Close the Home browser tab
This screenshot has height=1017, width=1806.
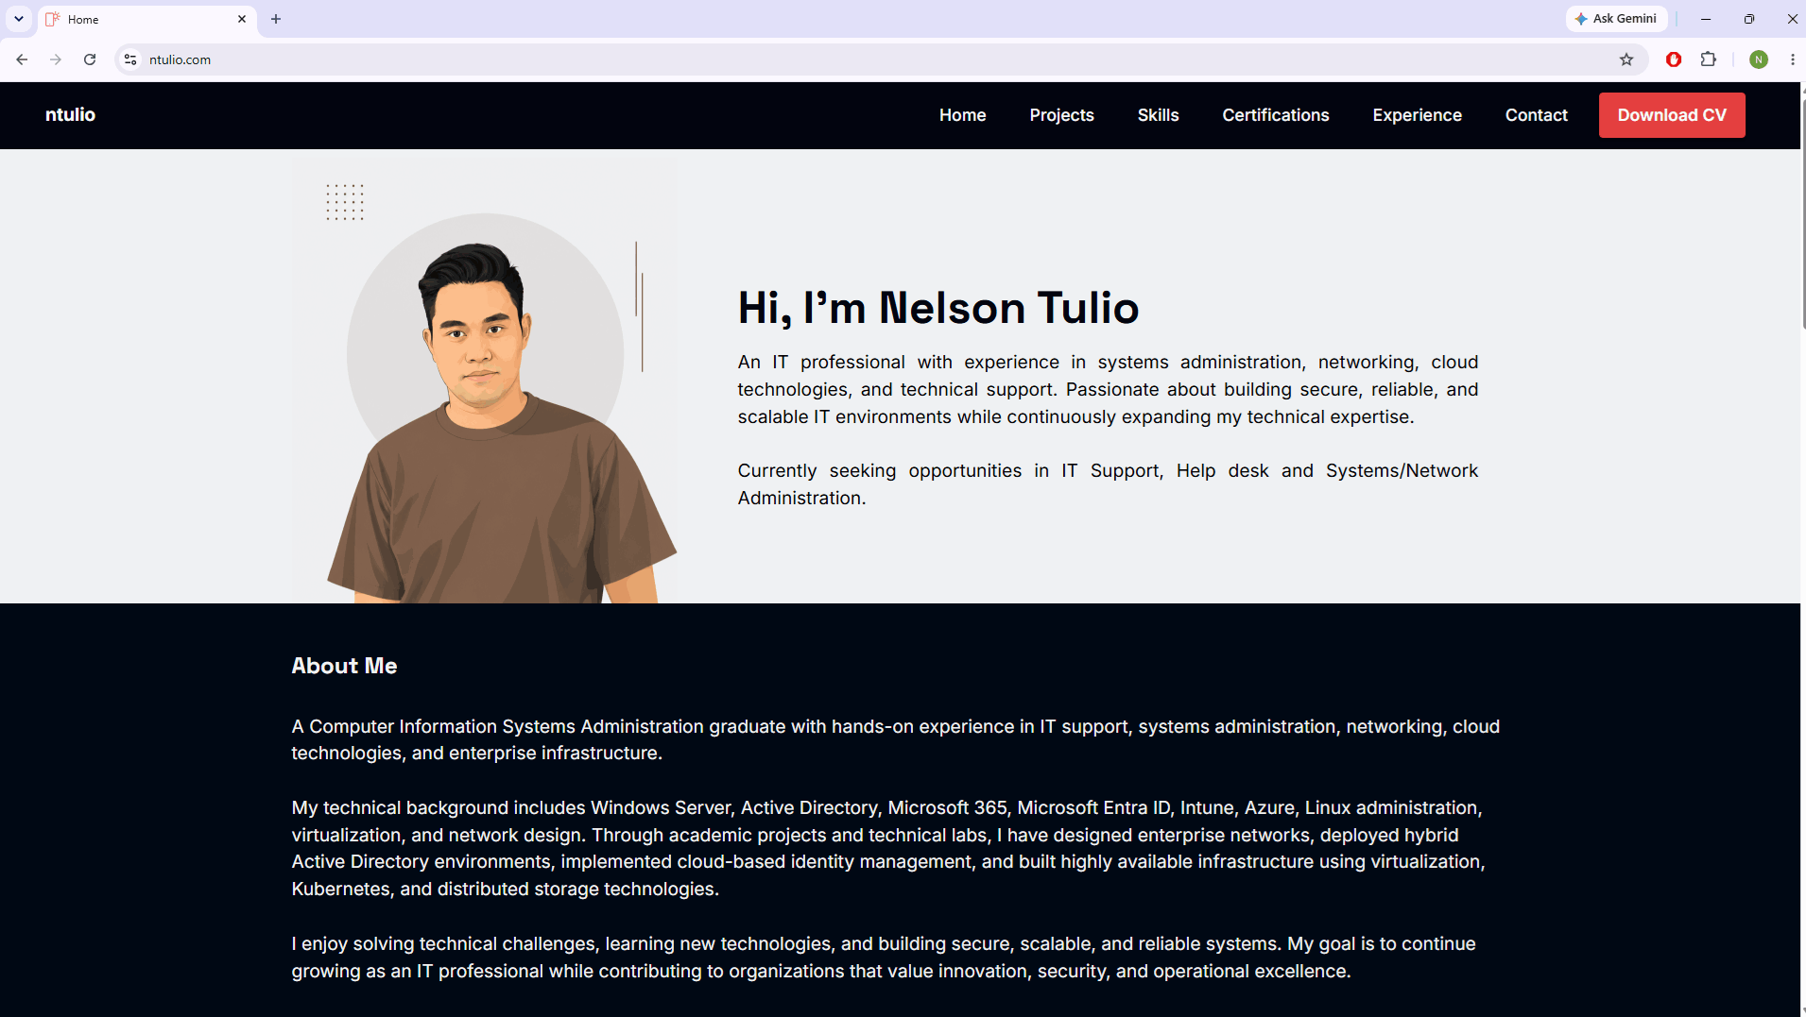[242, 19]
